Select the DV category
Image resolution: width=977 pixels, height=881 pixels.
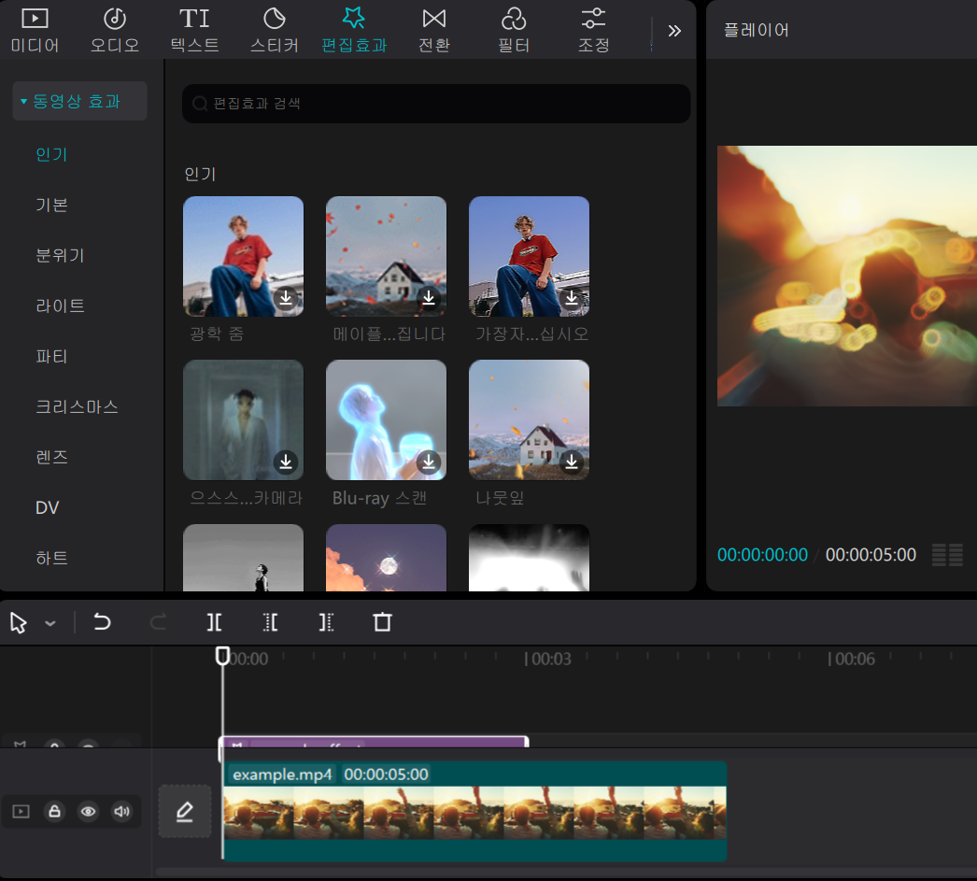click(x=48, y=507)
